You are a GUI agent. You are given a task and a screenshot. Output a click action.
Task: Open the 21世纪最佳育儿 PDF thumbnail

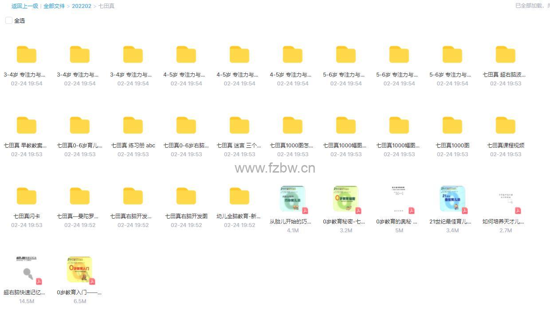pos(452,199)
